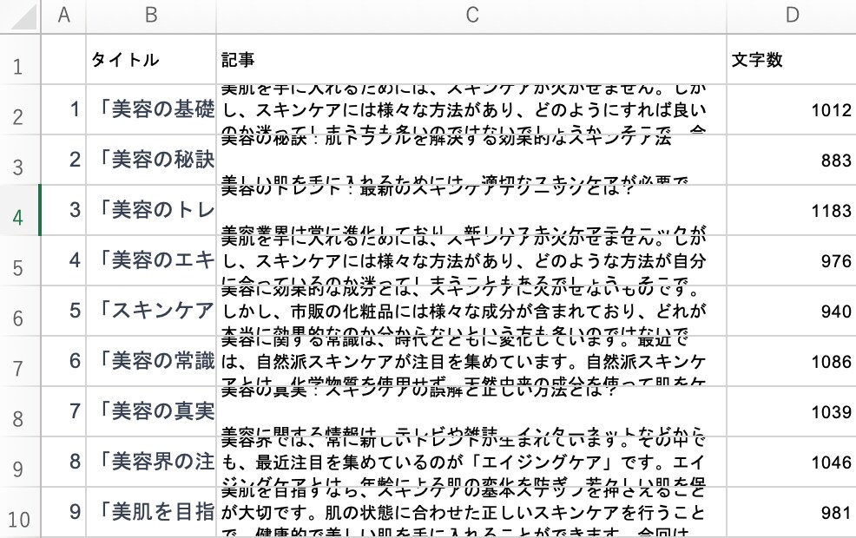Select row 3 header
Viewport: 856px width, 538px height.
(x=20, y=160)
